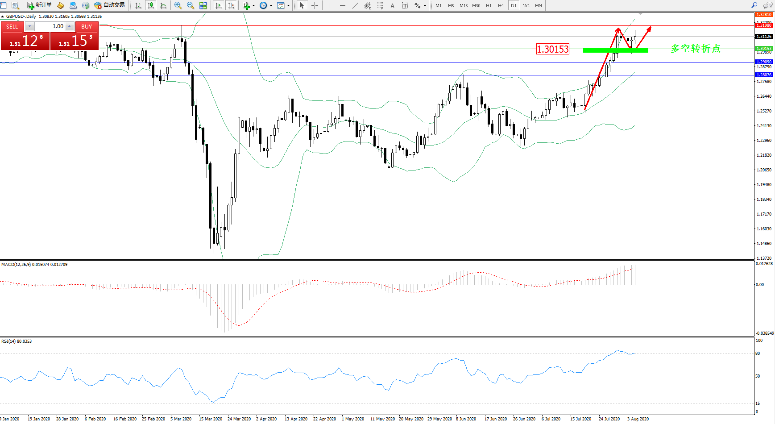This screenshot has width=775, height=424.
Task: Select the text label tool
Action: (x=392, y=5)
